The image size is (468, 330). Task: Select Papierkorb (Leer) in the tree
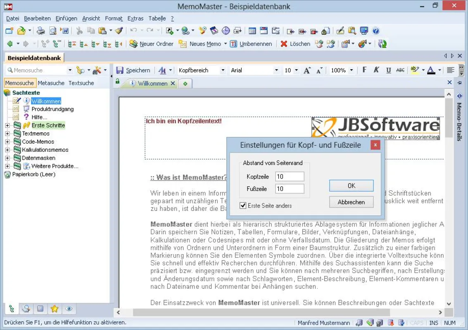click(x=34, y=174)
